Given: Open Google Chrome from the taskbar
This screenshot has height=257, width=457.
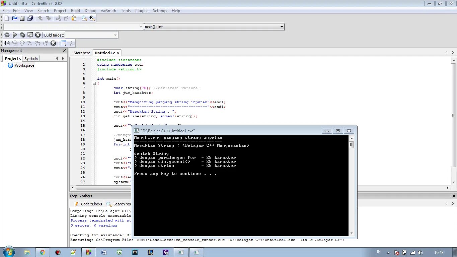Looking at the screenshot, I should (x=42, y=252).
